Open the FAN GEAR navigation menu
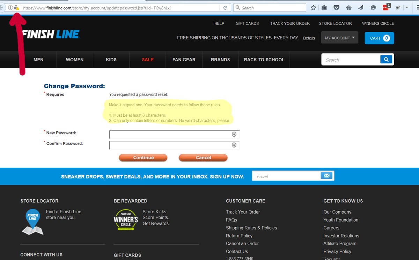Image resolution: width=419 pixels, height=260 pixels. click(x=184, y=60)
